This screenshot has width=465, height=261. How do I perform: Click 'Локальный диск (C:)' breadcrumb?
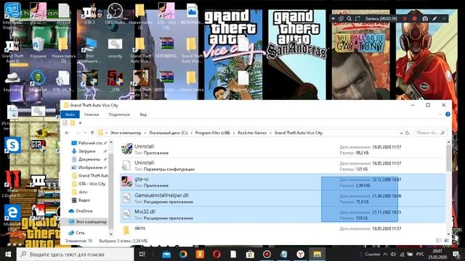[x=168, y=133]
